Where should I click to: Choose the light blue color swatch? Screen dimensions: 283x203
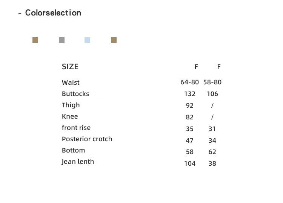88,40
